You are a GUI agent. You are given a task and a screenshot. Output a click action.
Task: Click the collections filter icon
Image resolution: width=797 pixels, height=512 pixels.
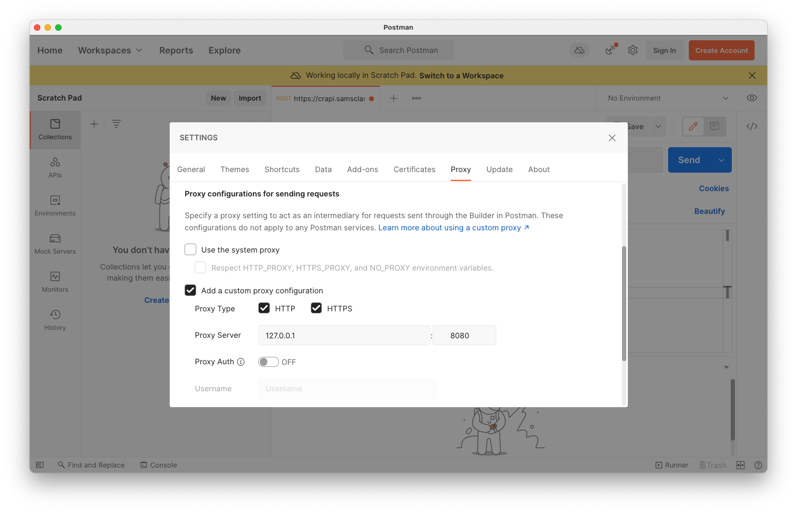(116, 124)
